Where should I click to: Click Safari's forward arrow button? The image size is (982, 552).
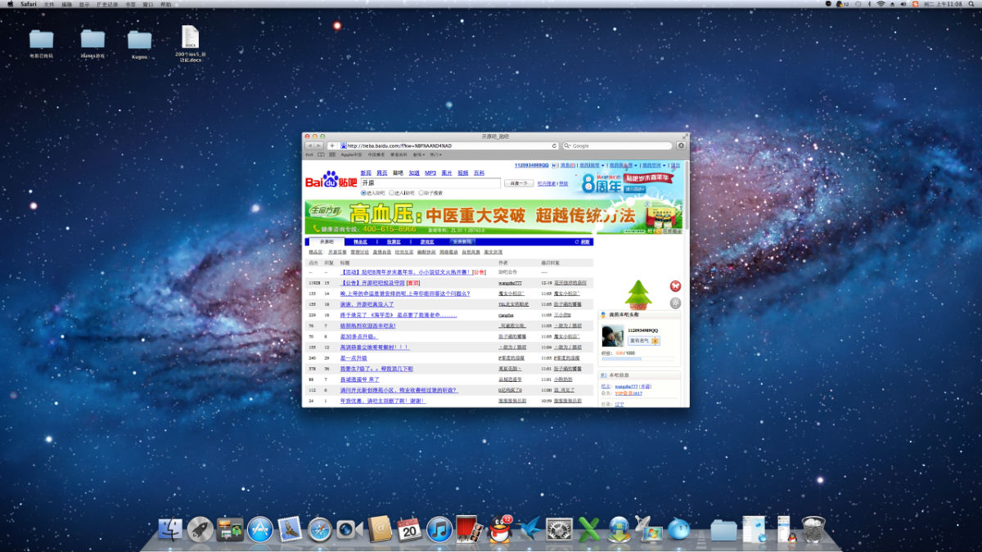(319, 146)
